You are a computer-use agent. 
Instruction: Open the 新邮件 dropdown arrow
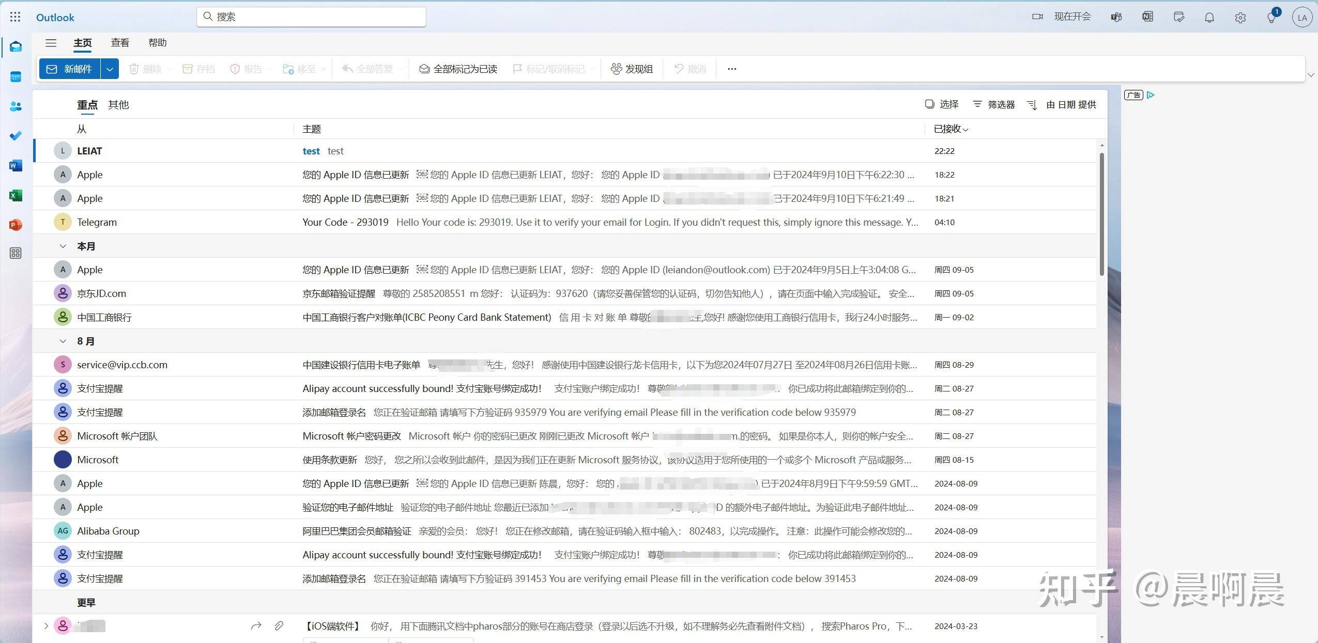(110, 69)
